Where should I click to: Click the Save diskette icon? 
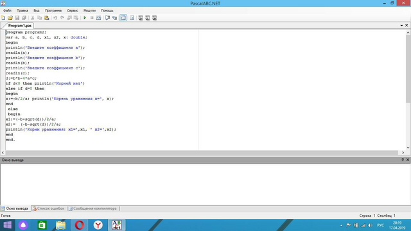pos(17,18)
